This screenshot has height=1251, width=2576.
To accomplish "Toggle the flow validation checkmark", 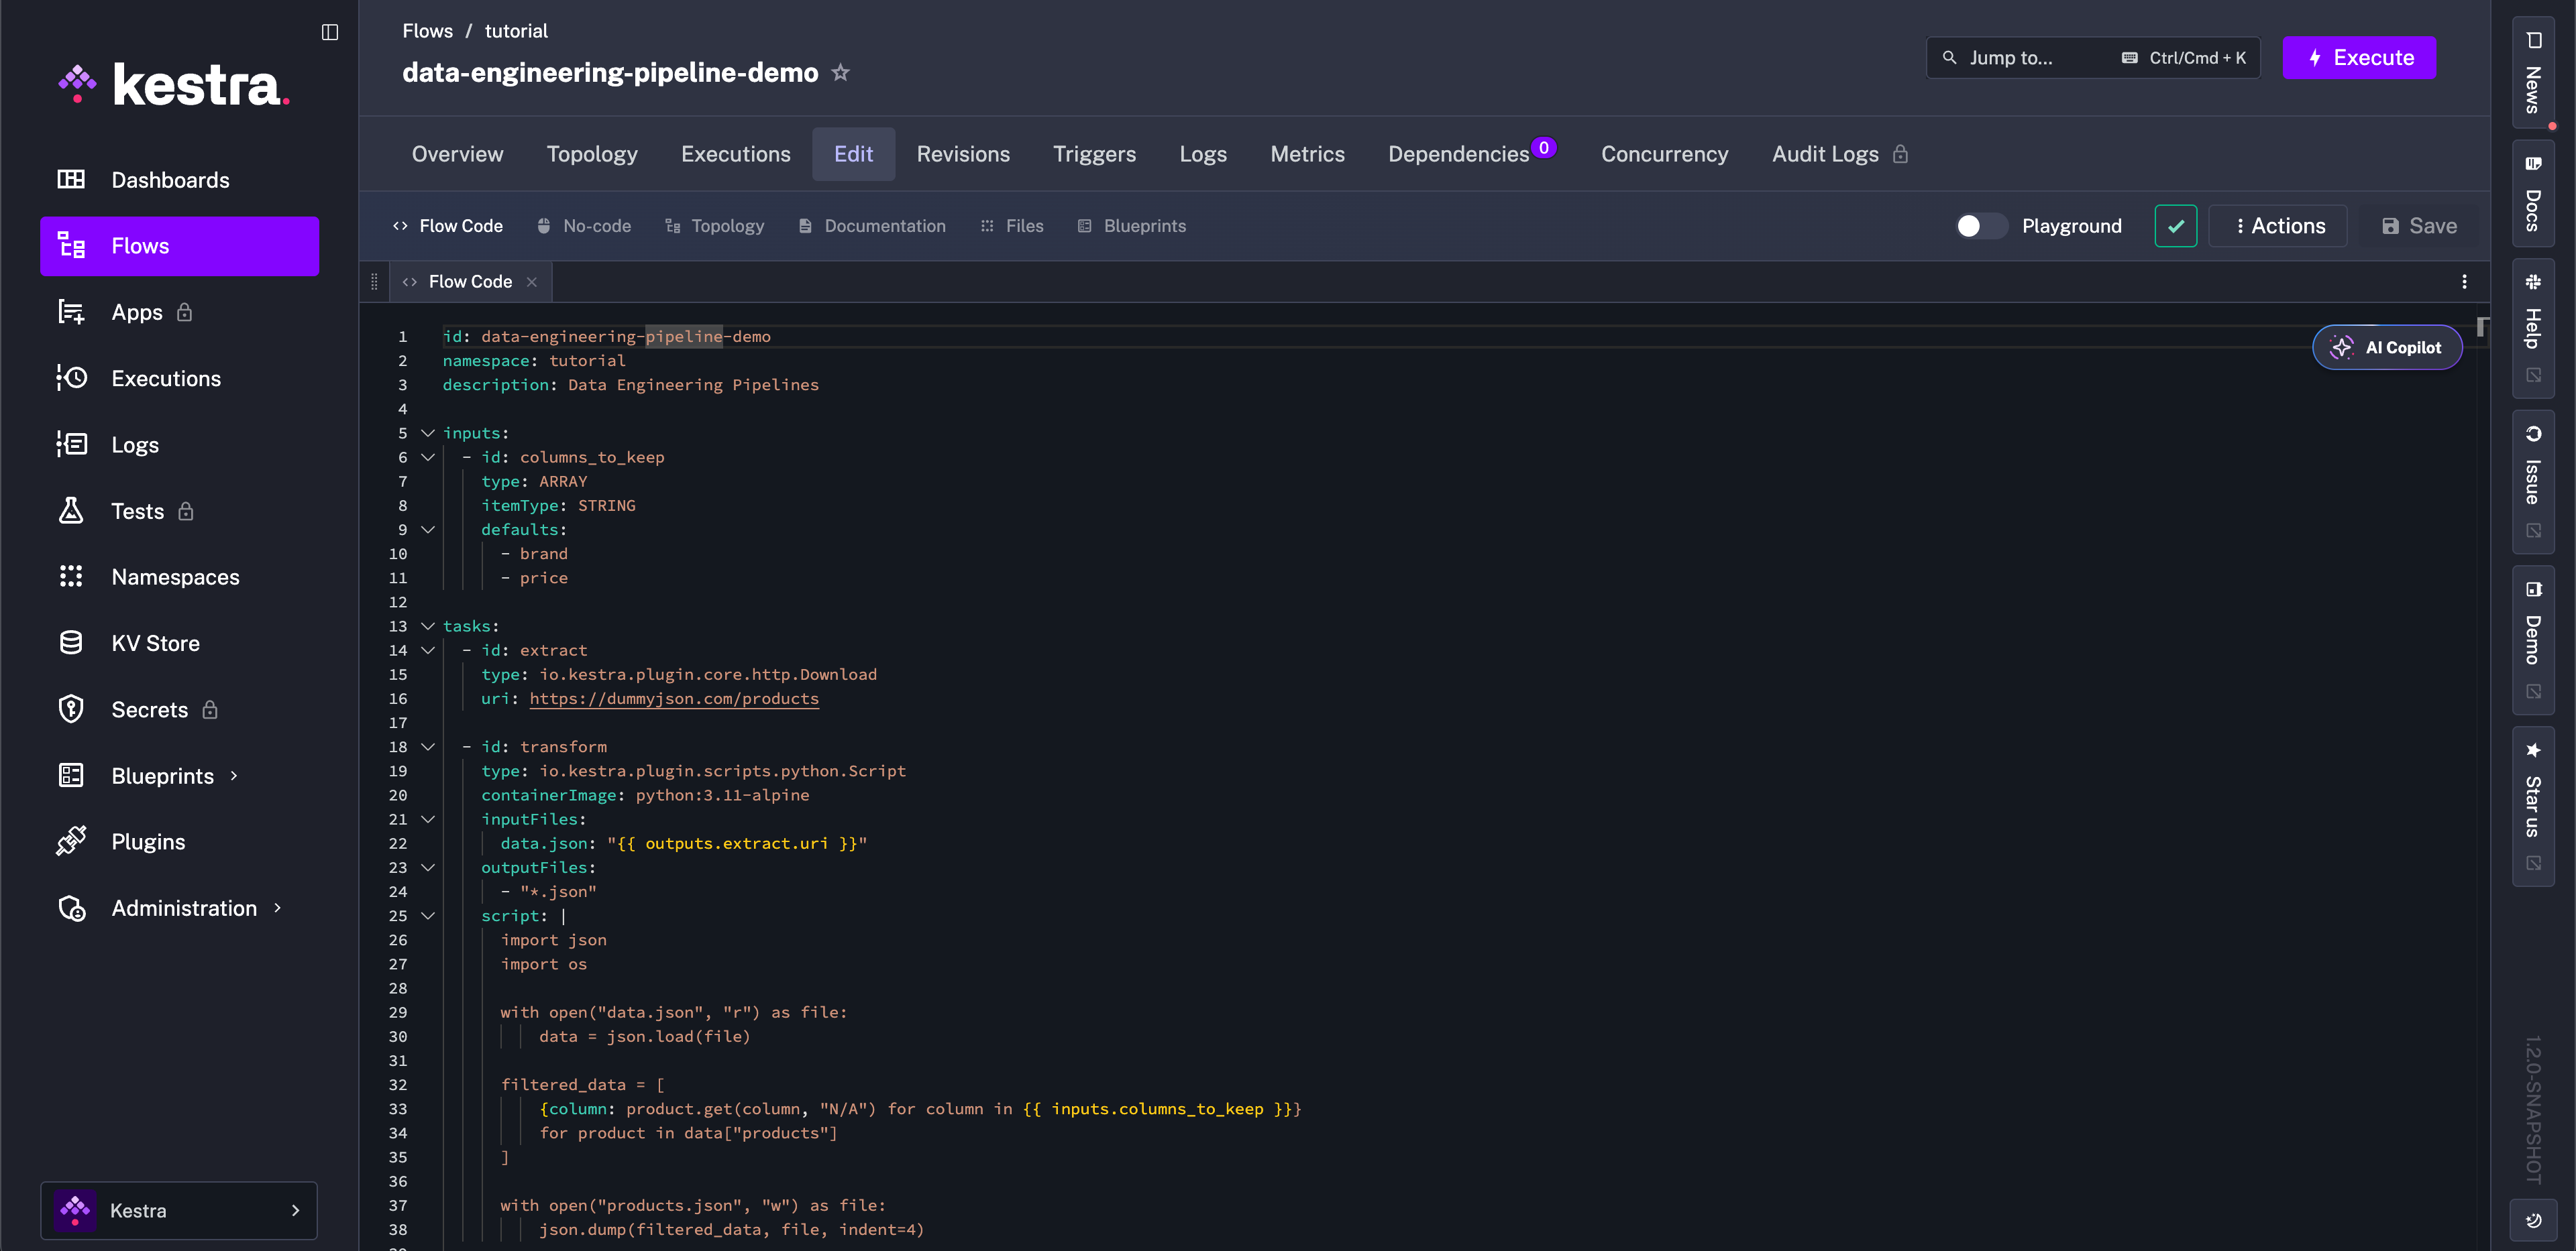I will click(x=2175, y=226).
